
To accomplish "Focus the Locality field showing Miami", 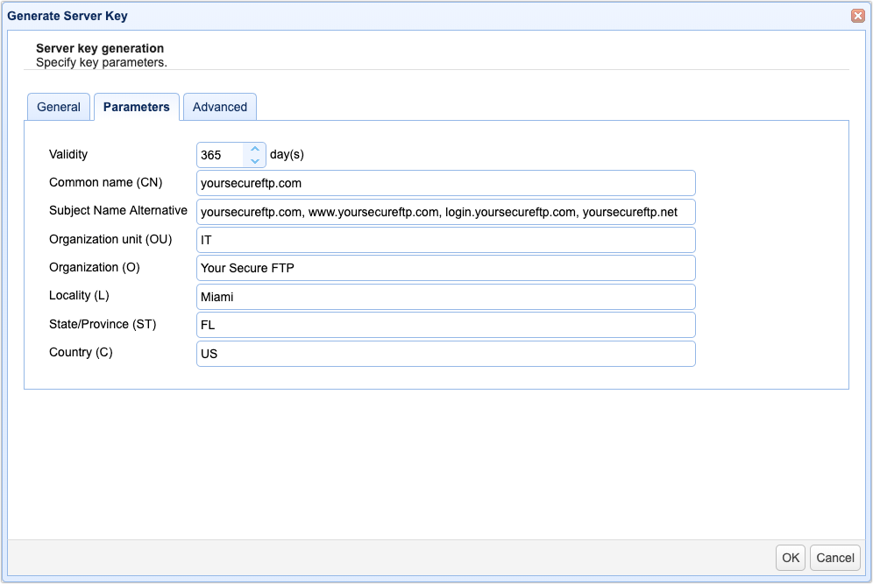I will [445, 297].
